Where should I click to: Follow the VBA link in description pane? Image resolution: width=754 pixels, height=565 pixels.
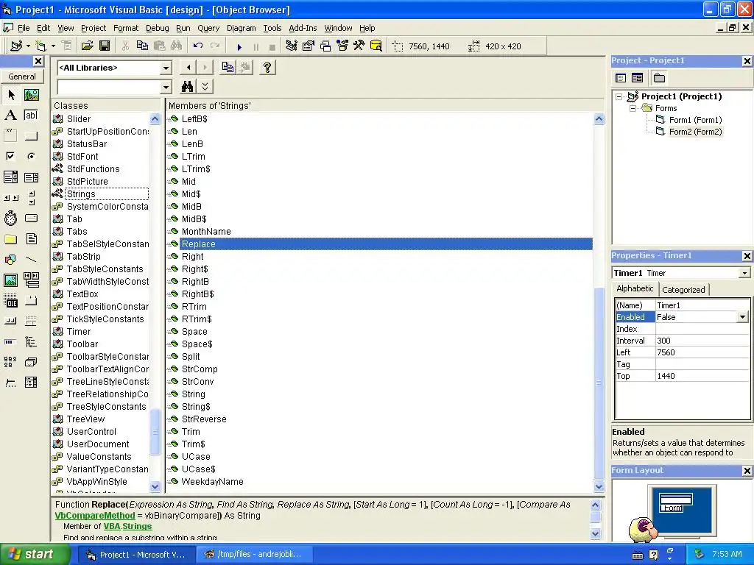(112, 526)
